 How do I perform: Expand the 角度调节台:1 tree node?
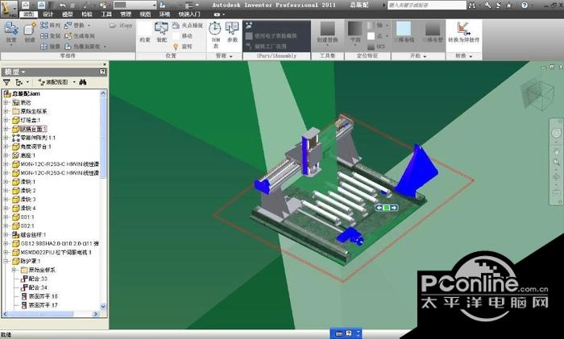pos(6,147)
